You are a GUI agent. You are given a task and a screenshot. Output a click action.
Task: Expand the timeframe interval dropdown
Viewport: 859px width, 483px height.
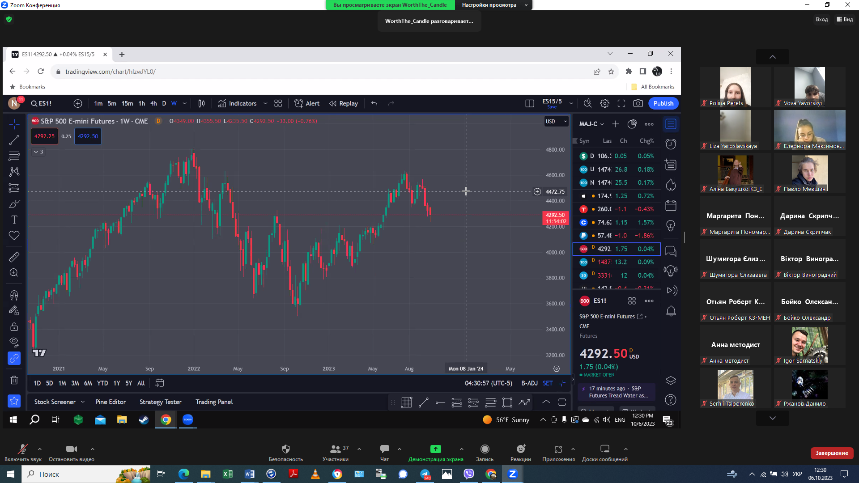tap(184, 103)
